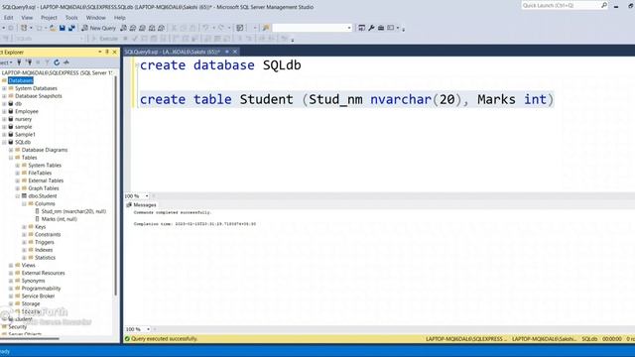Expand the Indexes folder
This screenshot has height=357, width=635.
(x=24, y=250)
